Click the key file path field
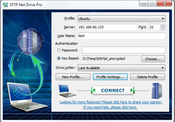This screenshot has width=175, height=122. [x=111, y=59]
